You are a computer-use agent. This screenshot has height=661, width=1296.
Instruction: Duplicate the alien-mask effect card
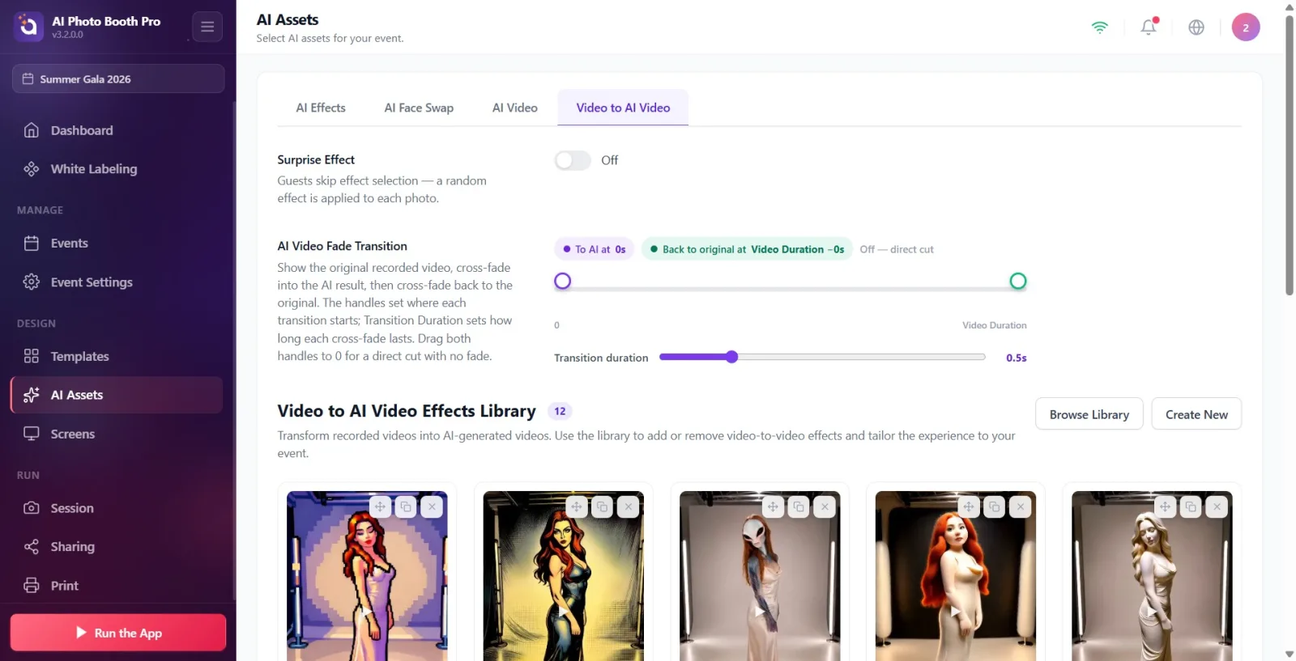click(799, 506)
